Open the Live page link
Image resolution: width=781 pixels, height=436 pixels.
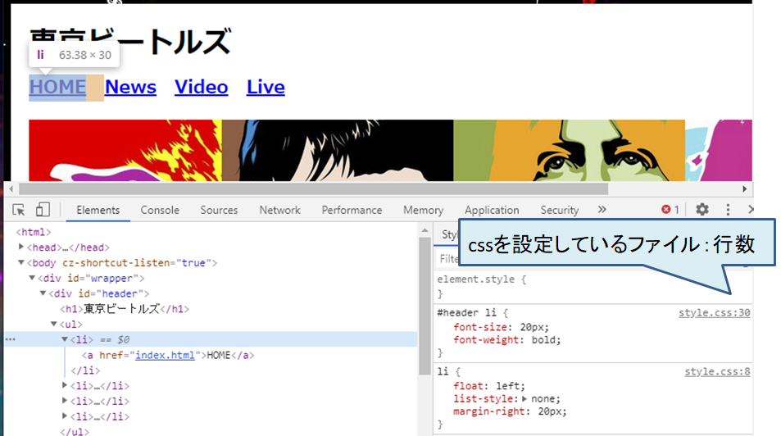266,87
